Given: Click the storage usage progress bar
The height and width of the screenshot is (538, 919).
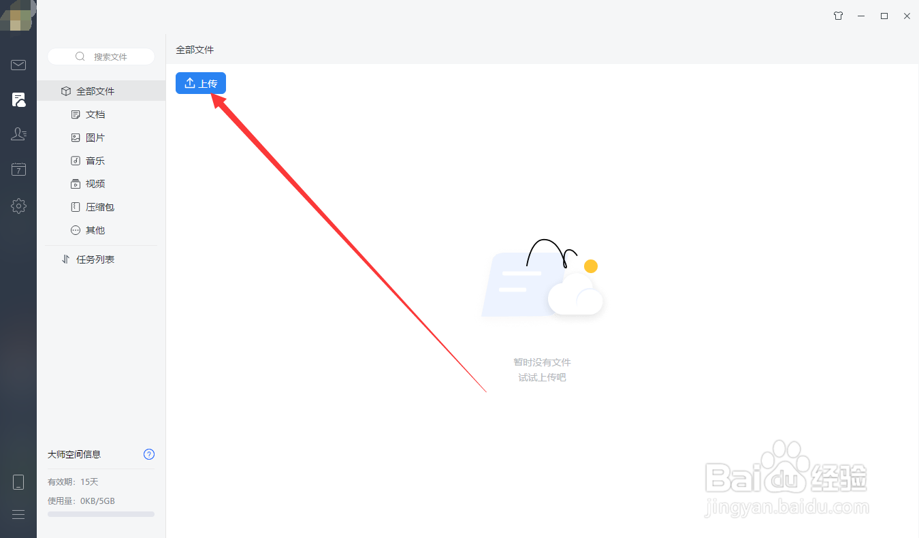Looking at the screenshot, I should [x=101, y=514].
